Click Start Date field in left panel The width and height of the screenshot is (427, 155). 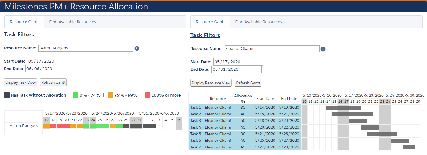point(52,61)
